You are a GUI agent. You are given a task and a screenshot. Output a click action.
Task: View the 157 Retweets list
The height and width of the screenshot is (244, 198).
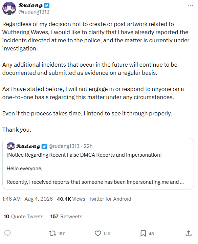tap(66, 217)
